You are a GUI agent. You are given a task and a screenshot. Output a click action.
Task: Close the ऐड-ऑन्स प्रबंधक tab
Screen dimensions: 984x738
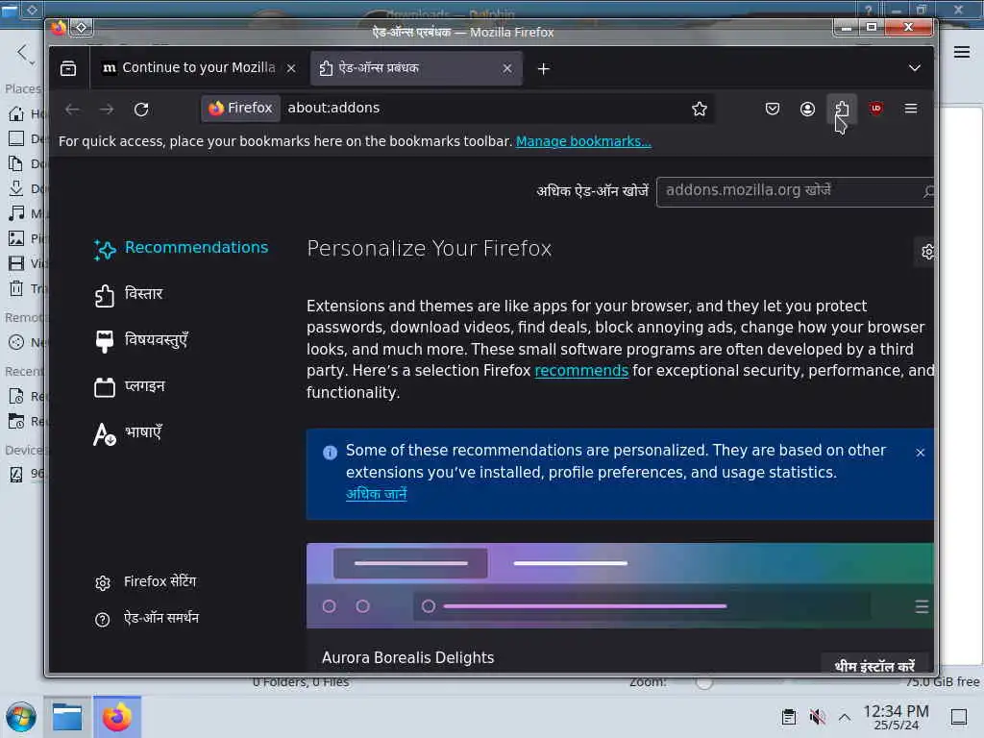[507, 68]
